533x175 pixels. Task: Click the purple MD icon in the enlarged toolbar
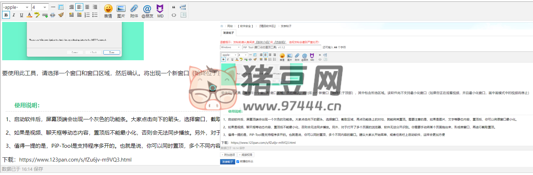click(x=160, y=9)
